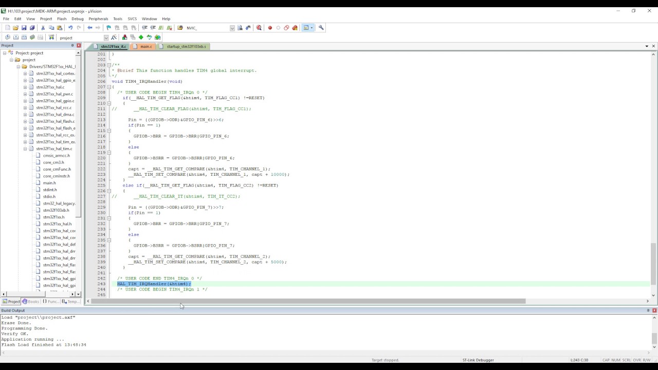
Task: Open Options for Target with the wand icon
Action: point(114,37)
